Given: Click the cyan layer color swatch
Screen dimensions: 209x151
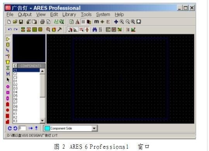Looking at the screenshot, I should (x=47, y=129).
